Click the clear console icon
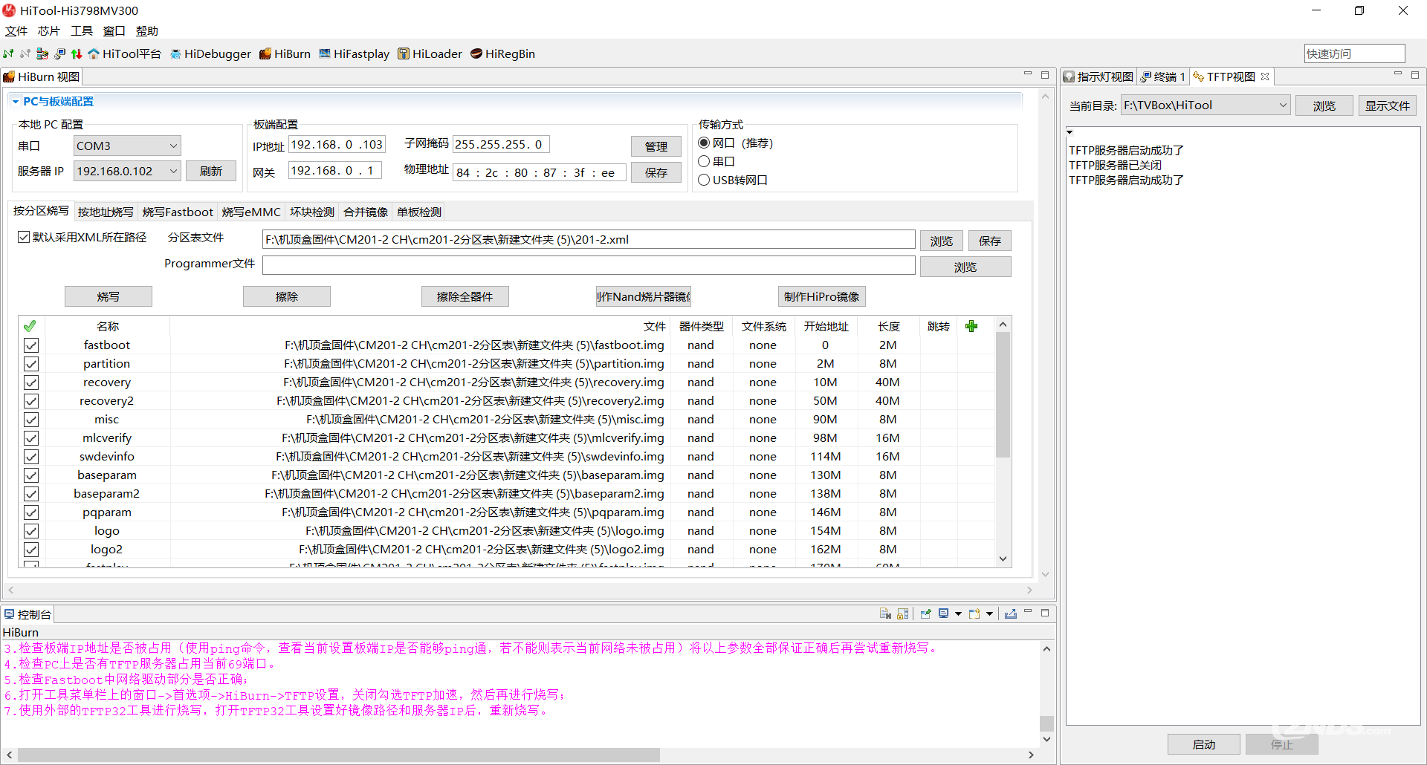This screenshot has width=1427, height=765. pos(885,613)
